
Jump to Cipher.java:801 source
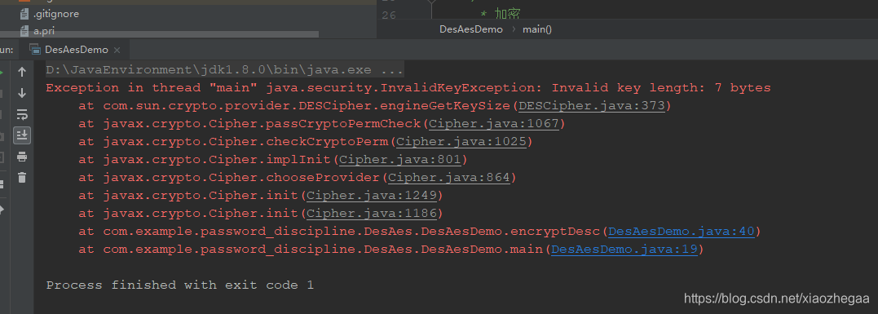pyautogui.click(x=399, y=160)
